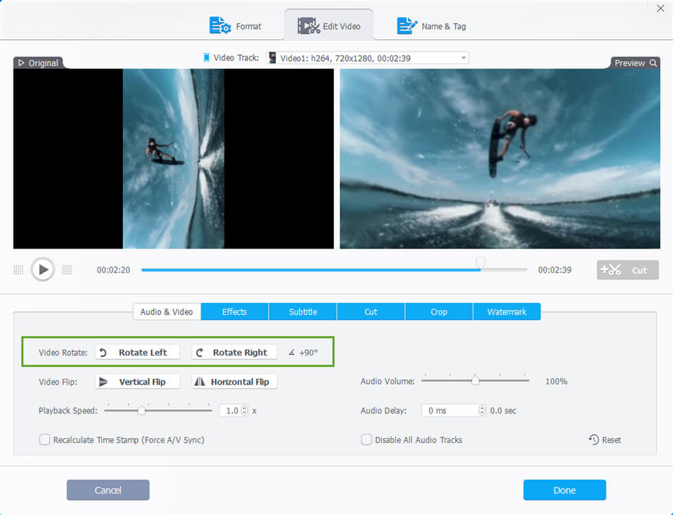This screenshot has height=515, width=673.
Task: Click the Cut button with scissors
Action: pyautogui.click(x=628, y=270)
